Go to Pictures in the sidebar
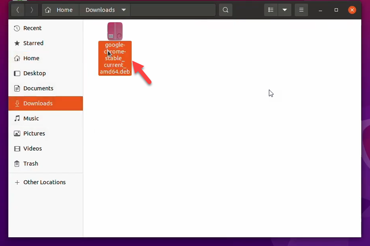 click(34, 133)
